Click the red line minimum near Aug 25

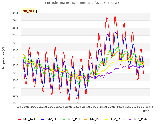point(77,103)
